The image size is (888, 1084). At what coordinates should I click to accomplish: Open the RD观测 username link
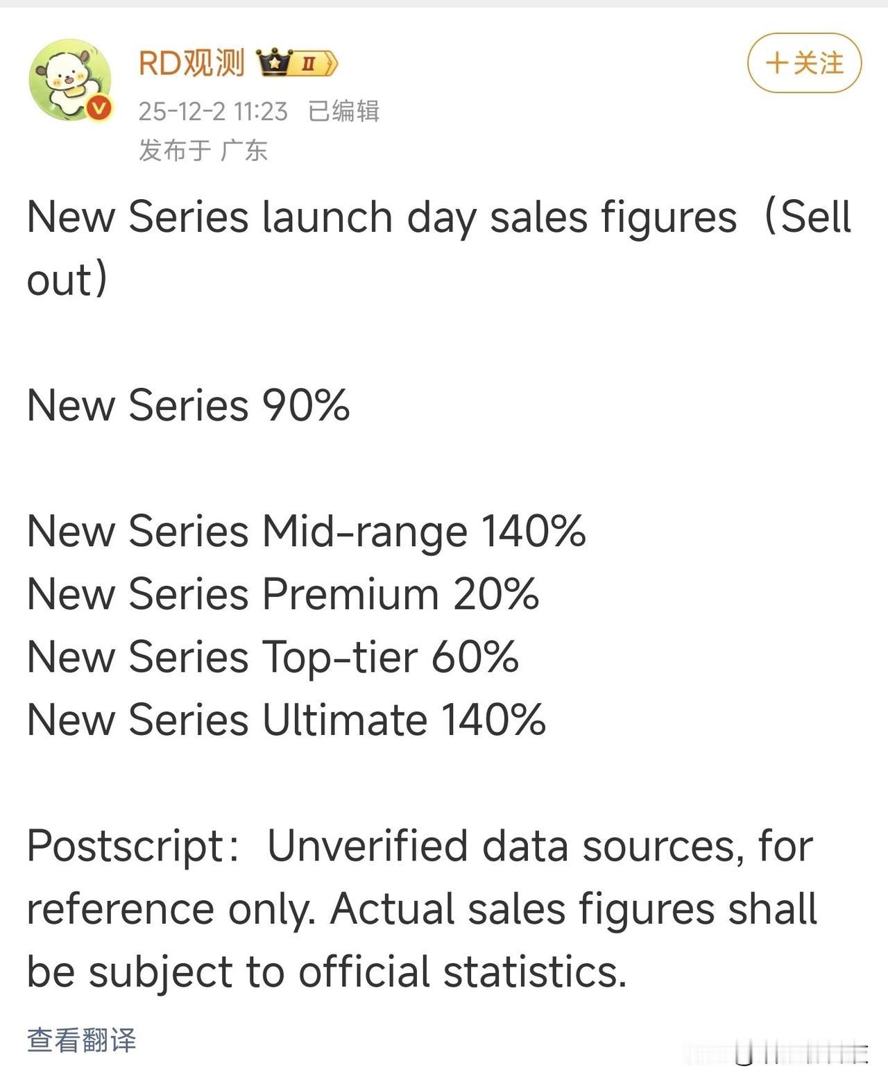[191, 64]
